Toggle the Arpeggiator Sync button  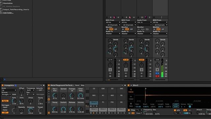point(5,101)
